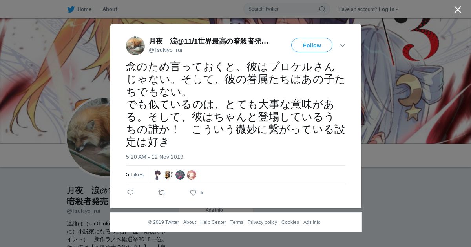Click the last liker's avatar
Screen dimensions: 471x247
(x=192, y=175)
